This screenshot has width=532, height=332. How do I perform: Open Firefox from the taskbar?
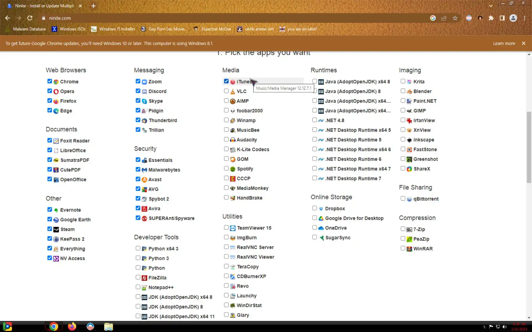(x=72, y=326)
